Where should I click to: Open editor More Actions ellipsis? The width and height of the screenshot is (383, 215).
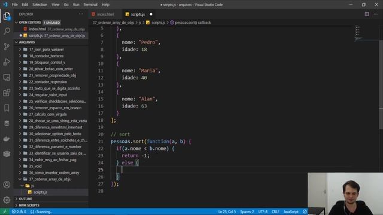click(376, 14)
